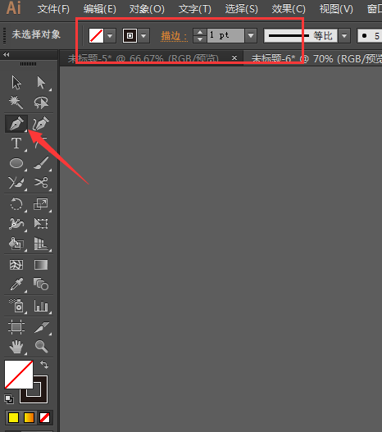Image resolution: width=382 pixels, height=432 pixels.
Task: Open the 编辑(E) menu
Action: pyautogui.click(x=100, y=9)
